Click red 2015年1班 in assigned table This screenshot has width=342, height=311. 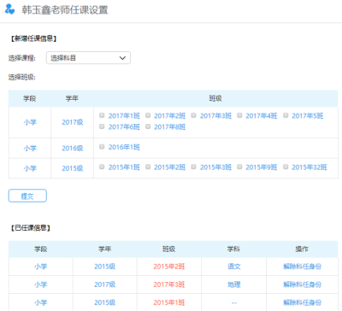169,302
